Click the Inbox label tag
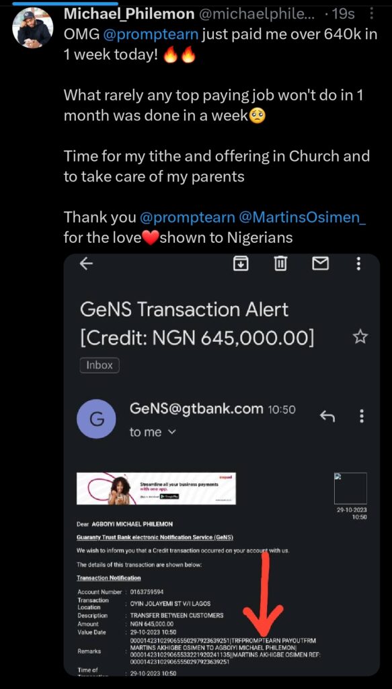 point(100,365)
